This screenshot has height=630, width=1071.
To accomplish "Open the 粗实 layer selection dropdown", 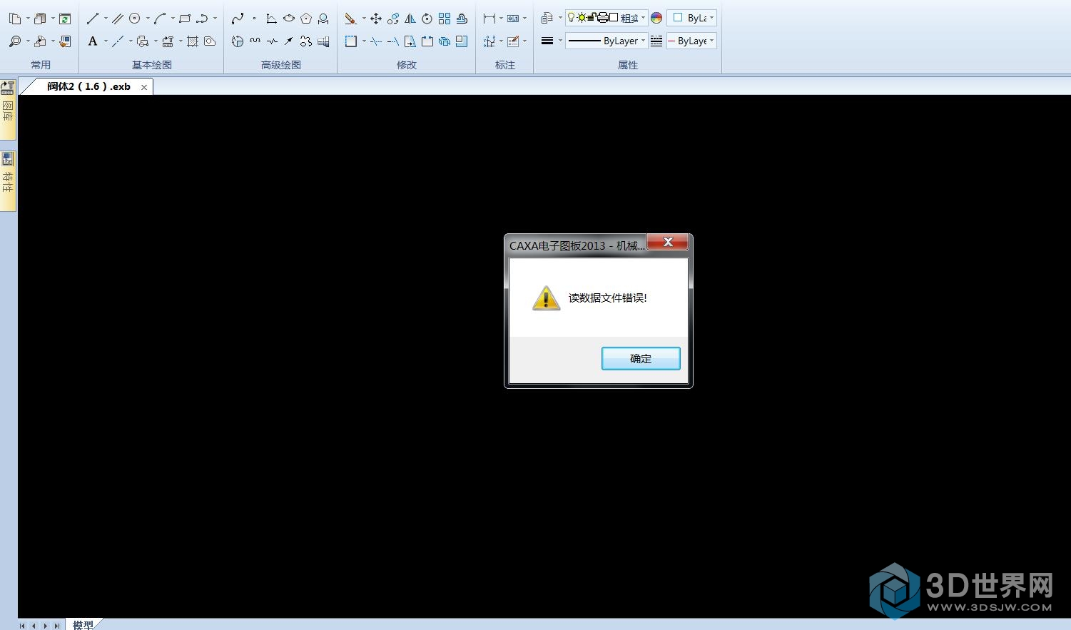I will point(606,18).
